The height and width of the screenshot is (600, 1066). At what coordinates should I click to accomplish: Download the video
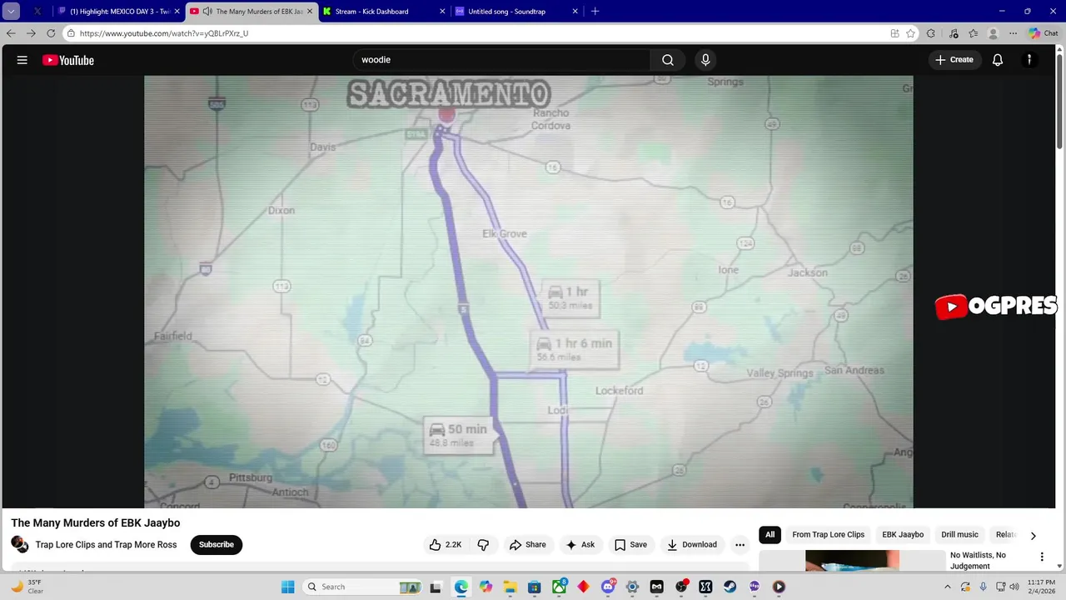pyautogui.click(x=691, y=545)
